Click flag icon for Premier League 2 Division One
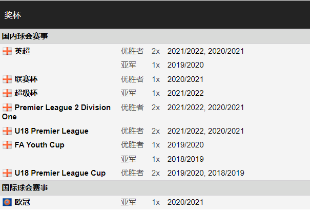This screenshot has height=213, width=310. click(x=7, y=108)
